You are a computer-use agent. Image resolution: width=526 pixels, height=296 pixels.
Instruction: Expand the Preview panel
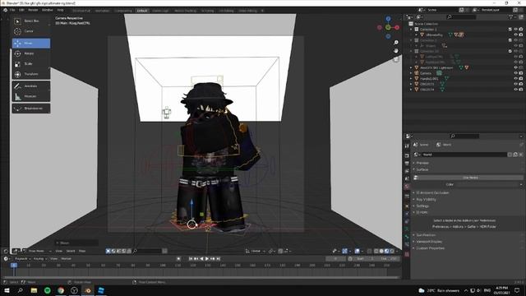point(422,163)
